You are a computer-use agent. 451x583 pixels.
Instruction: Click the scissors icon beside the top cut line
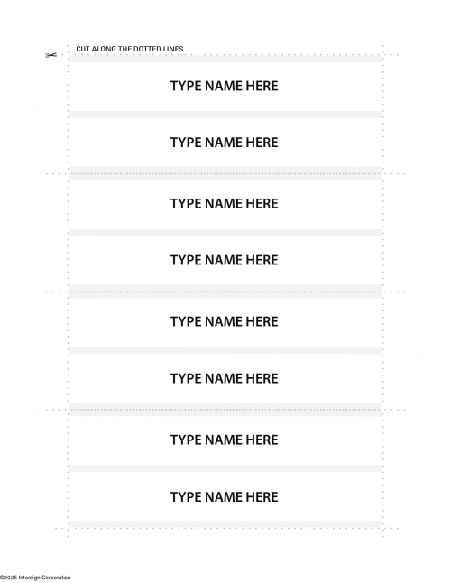click(51, 55)
